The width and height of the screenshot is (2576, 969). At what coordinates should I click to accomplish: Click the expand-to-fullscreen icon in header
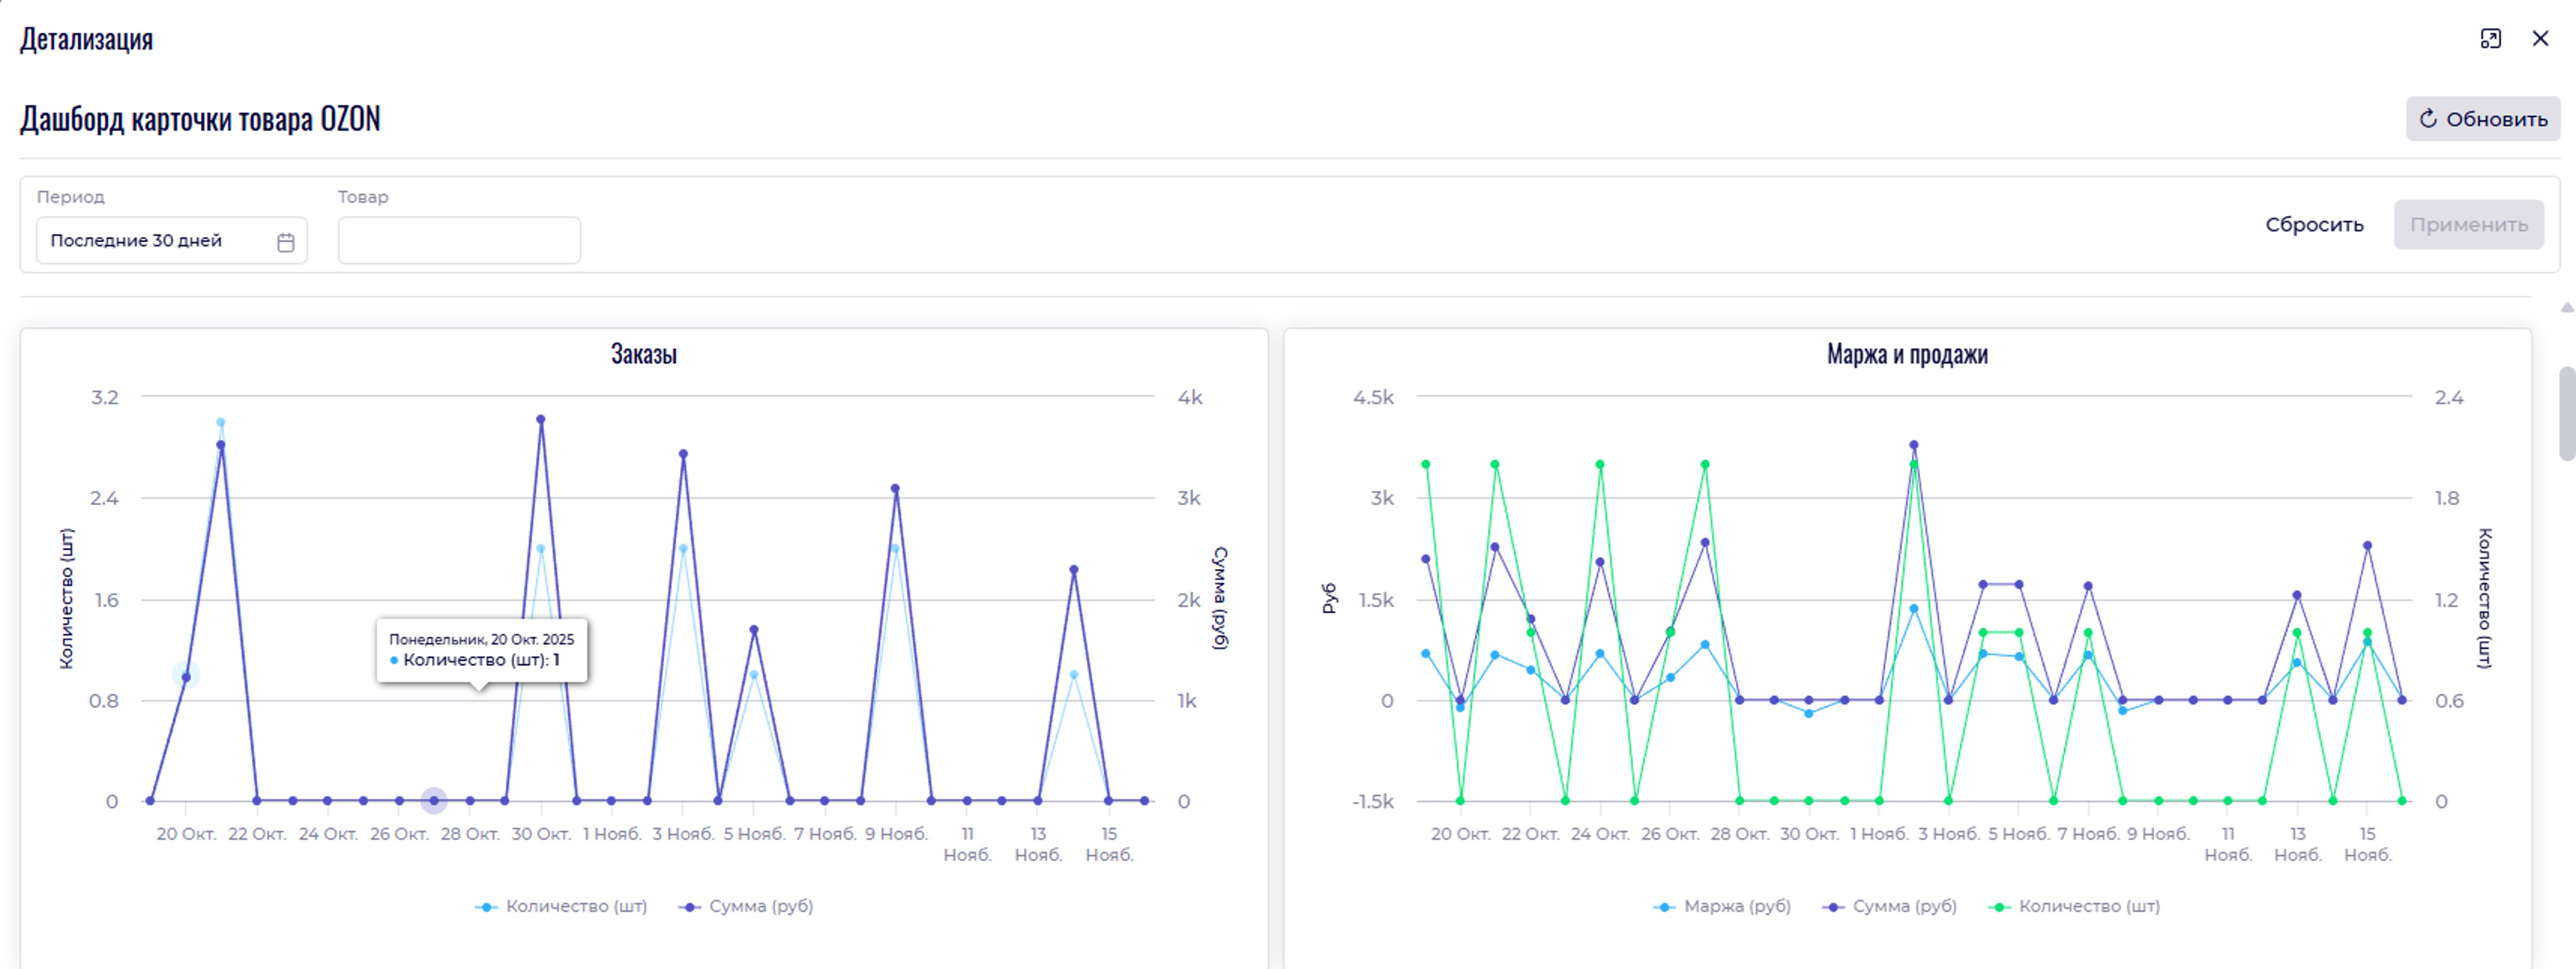[2490, 39]
